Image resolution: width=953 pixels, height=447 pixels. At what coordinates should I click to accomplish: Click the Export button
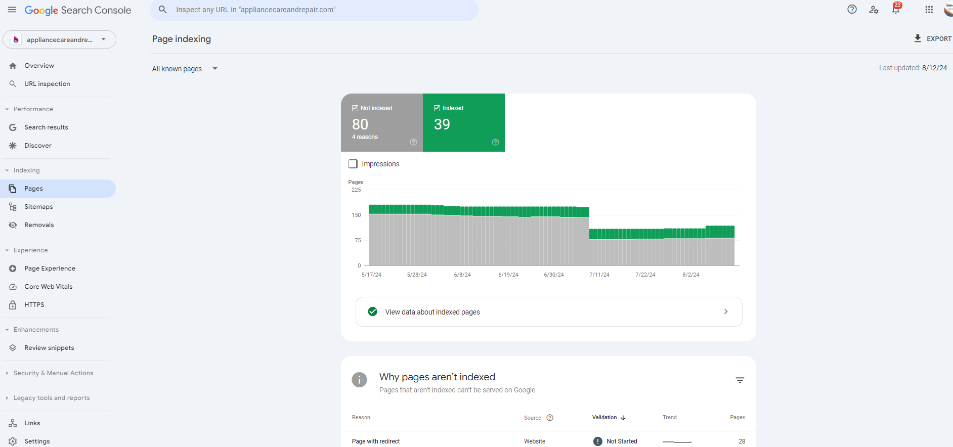pos(932,39)
